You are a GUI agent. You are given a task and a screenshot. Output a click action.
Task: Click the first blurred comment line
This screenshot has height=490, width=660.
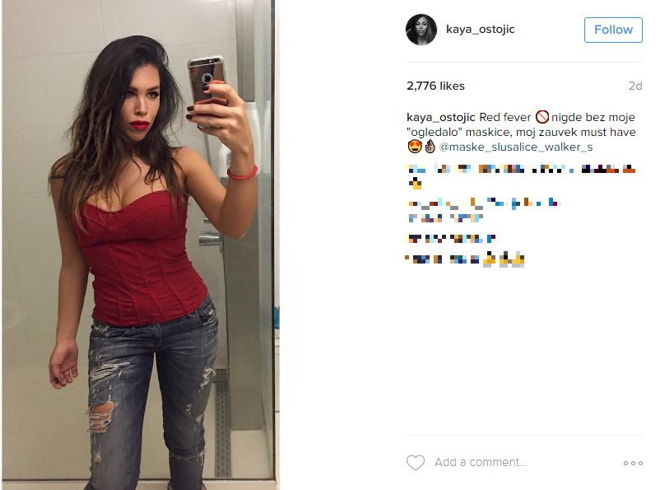pos(522,175)
